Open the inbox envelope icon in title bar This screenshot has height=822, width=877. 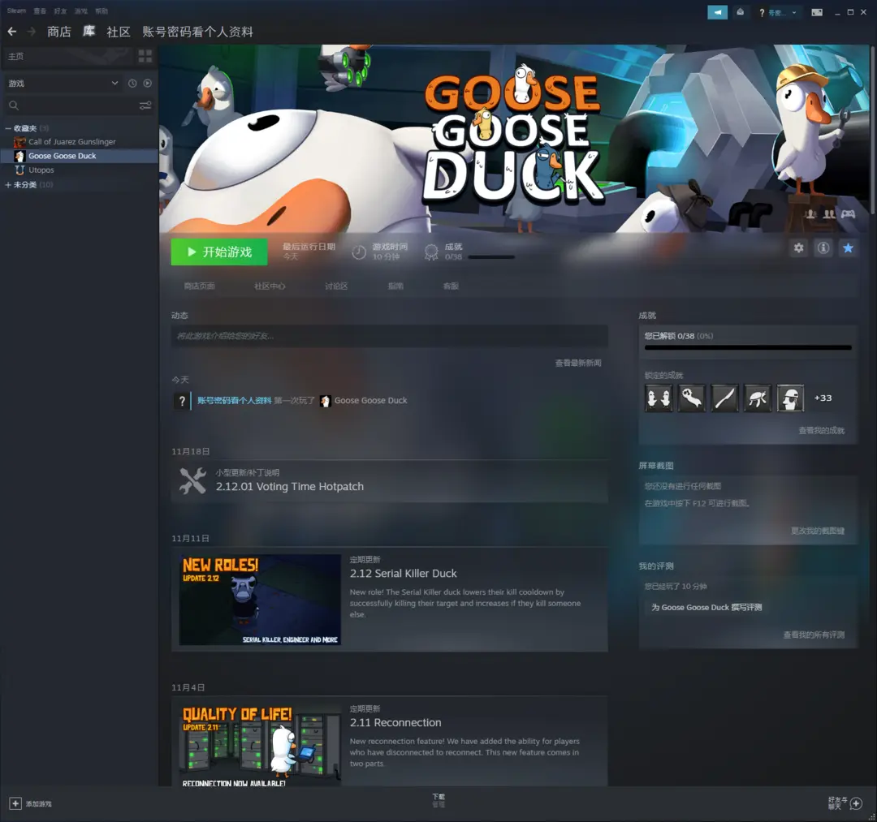[740, 11]
